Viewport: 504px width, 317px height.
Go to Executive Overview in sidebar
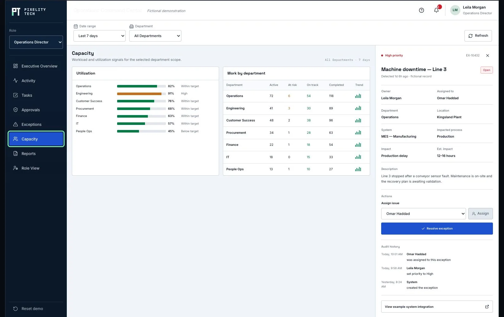coord(36,66)
